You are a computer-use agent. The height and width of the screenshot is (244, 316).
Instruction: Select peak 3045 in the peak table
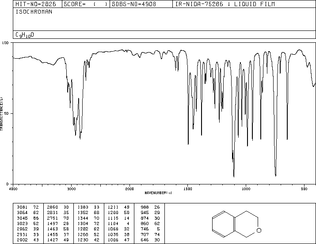22,218
